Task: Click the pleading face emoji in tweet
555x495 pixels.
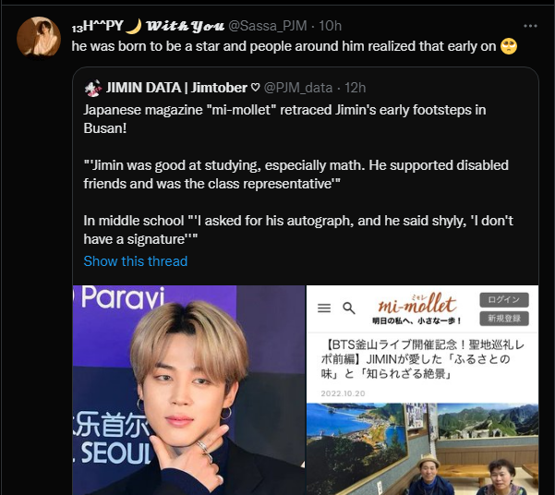Action: click(509, 46)
